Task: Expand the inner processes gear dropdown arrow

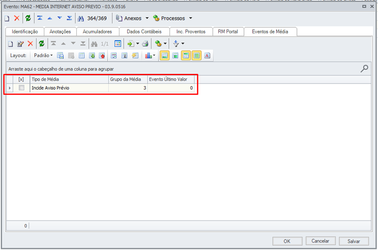Action: [165, 44]
